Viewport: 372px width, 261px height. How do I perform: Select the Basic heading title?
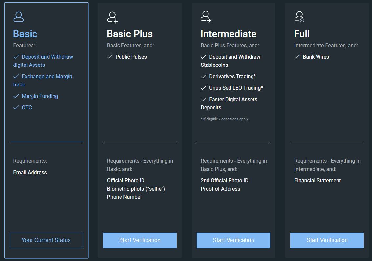click(25, 34)
